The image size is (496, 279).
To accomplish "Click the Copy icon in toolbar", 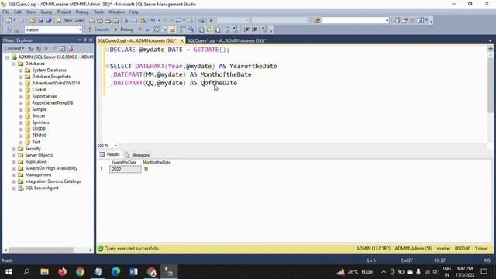I will pos(134,20).
